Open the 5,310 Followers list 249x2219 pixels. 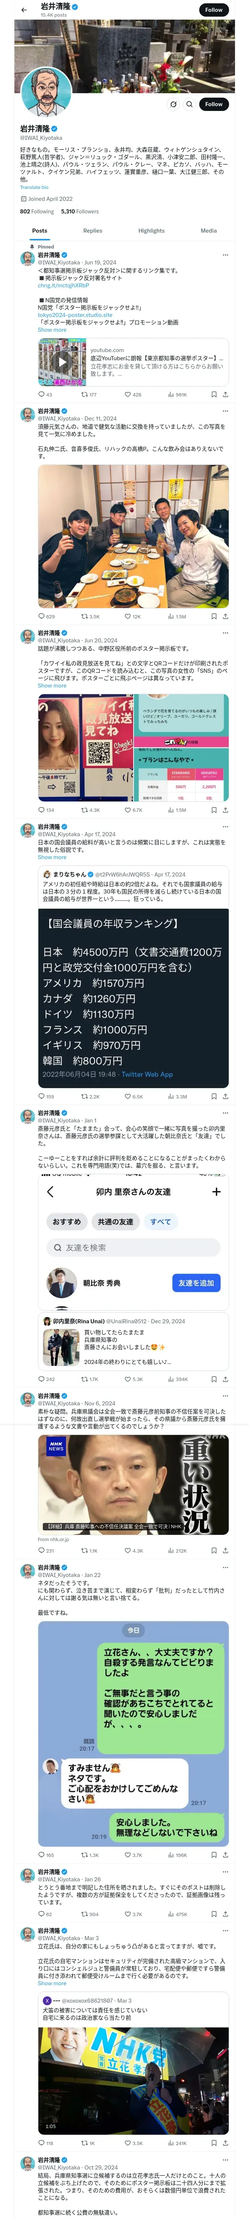point(80,211)
